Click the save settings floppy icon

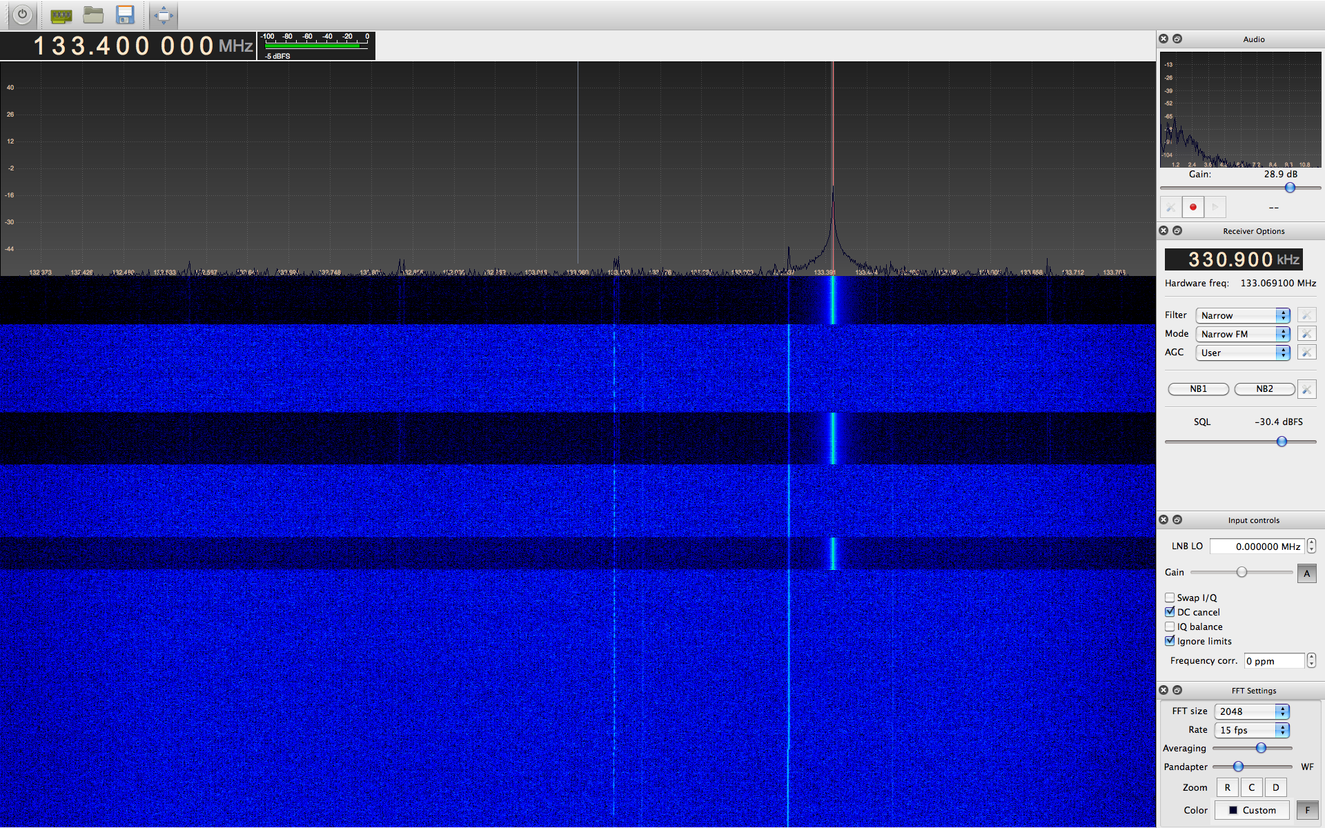125,15
